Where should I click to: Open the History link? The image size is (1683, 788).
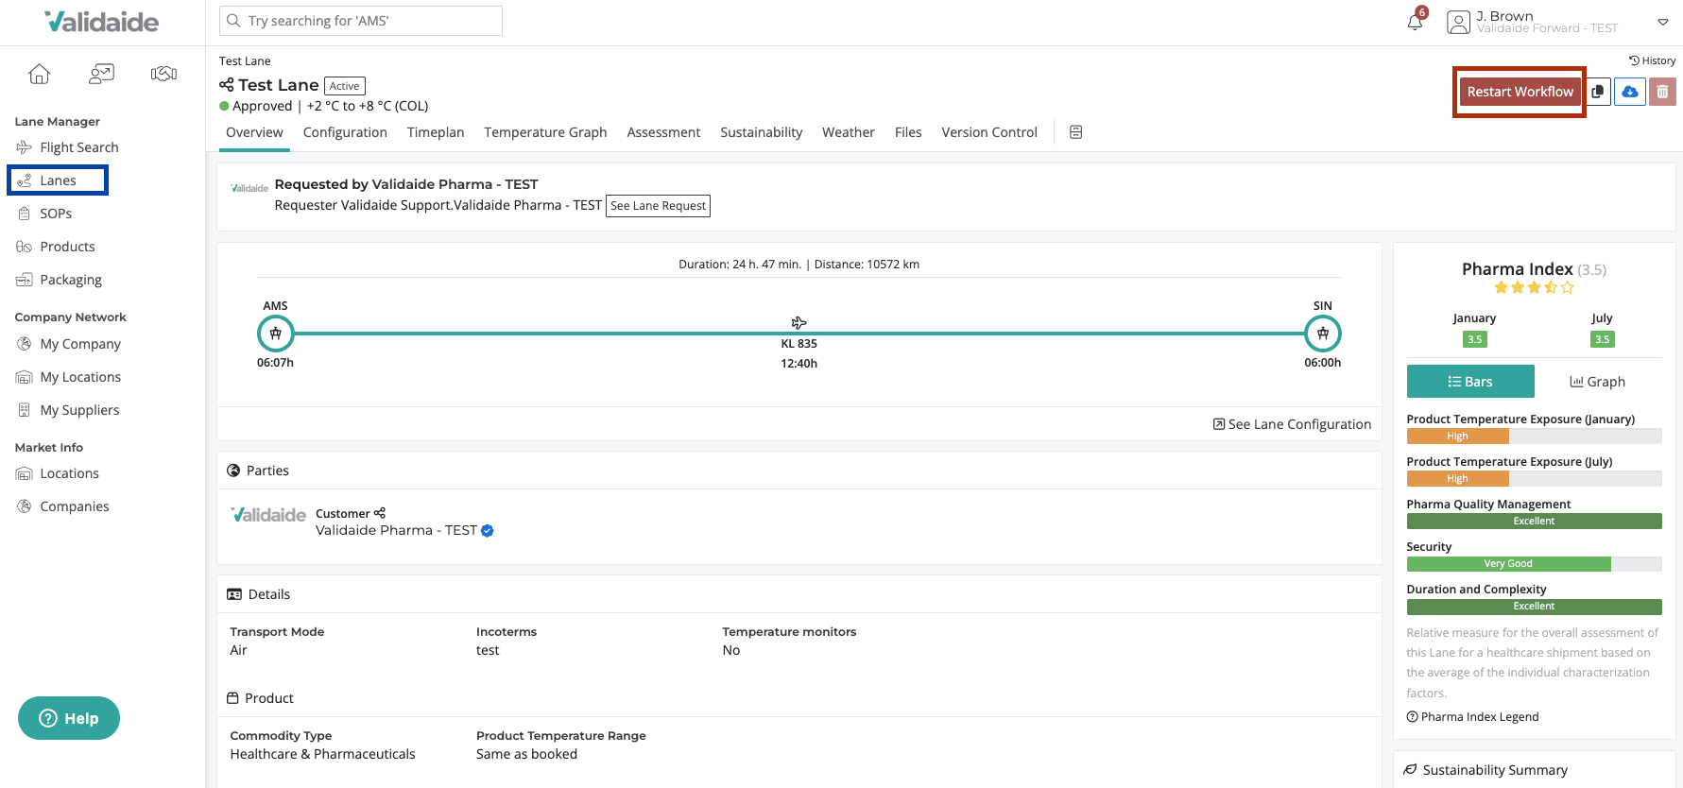pos(1652,60)
